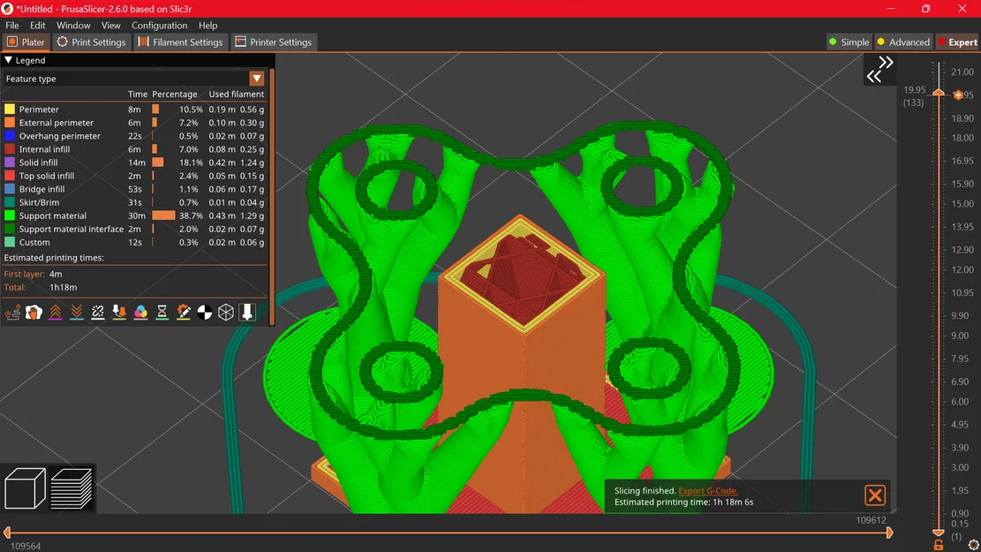Hide Top solid infill feature row
981x552 pixels.
pos(134,176)
